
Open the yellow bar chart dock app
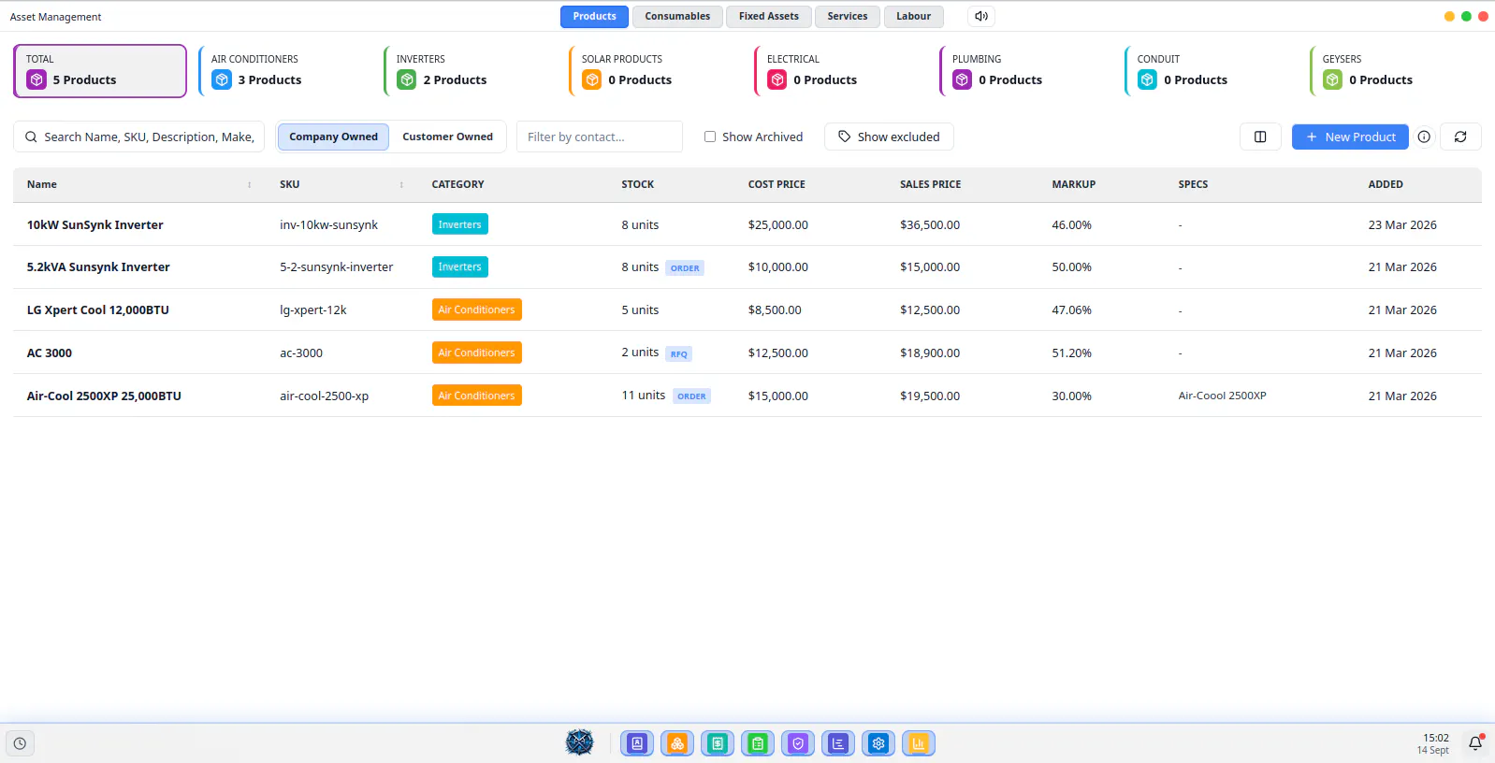919,743
